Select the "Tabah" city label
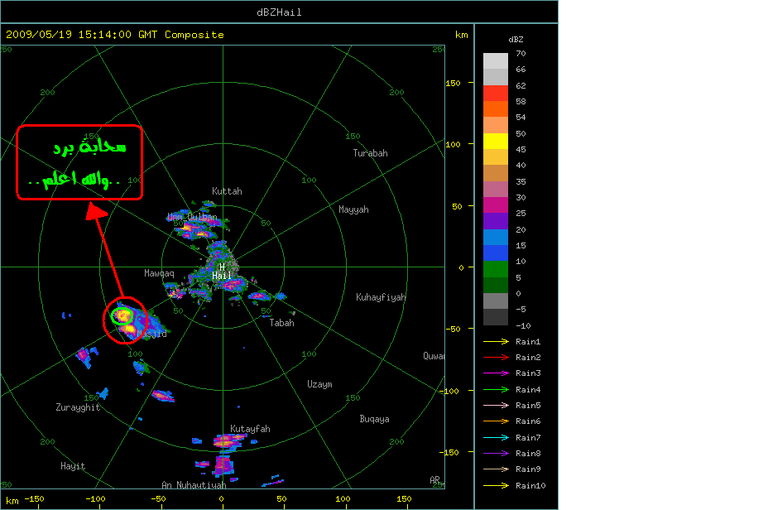The image size is (768, 510). 281,323
